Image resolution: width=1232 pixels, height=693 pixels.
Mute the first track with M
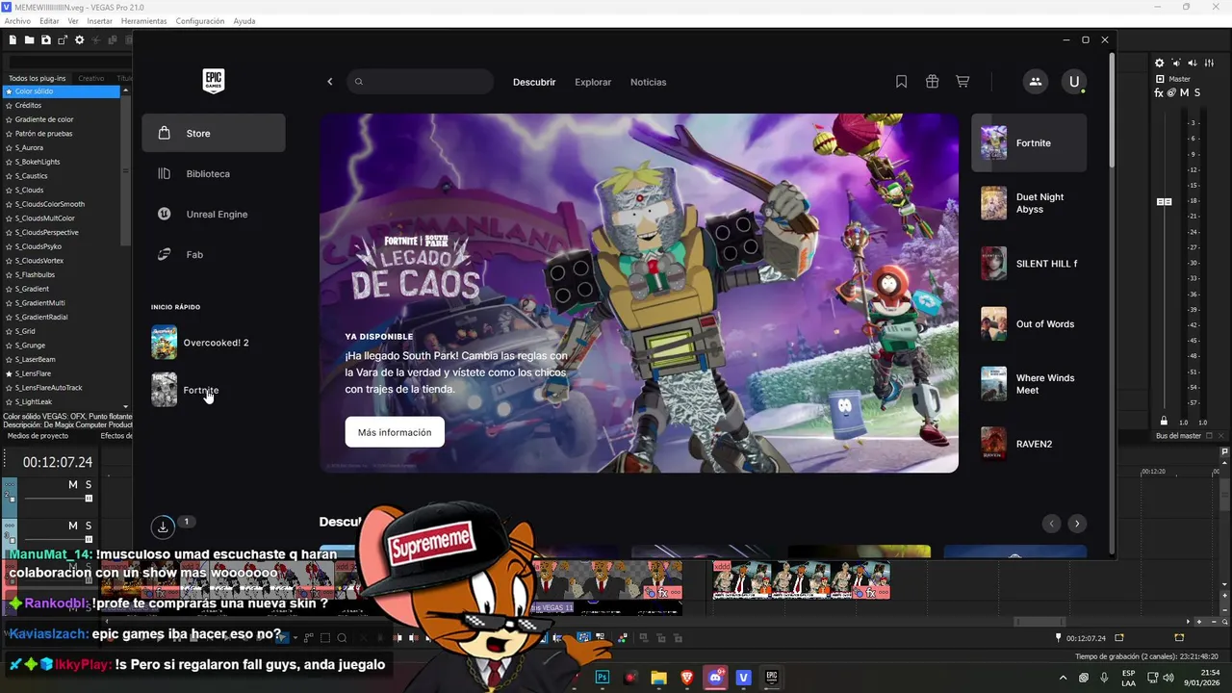click(x=73, y=485)
